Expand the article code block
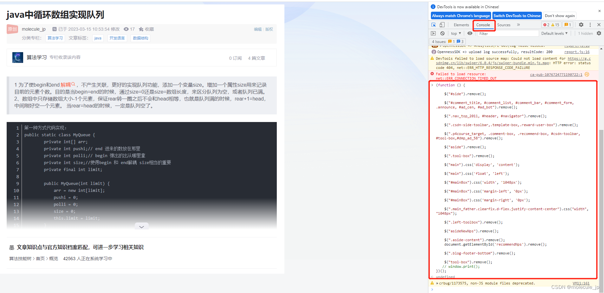Screen dimensions: 604x293 point(141,226)
